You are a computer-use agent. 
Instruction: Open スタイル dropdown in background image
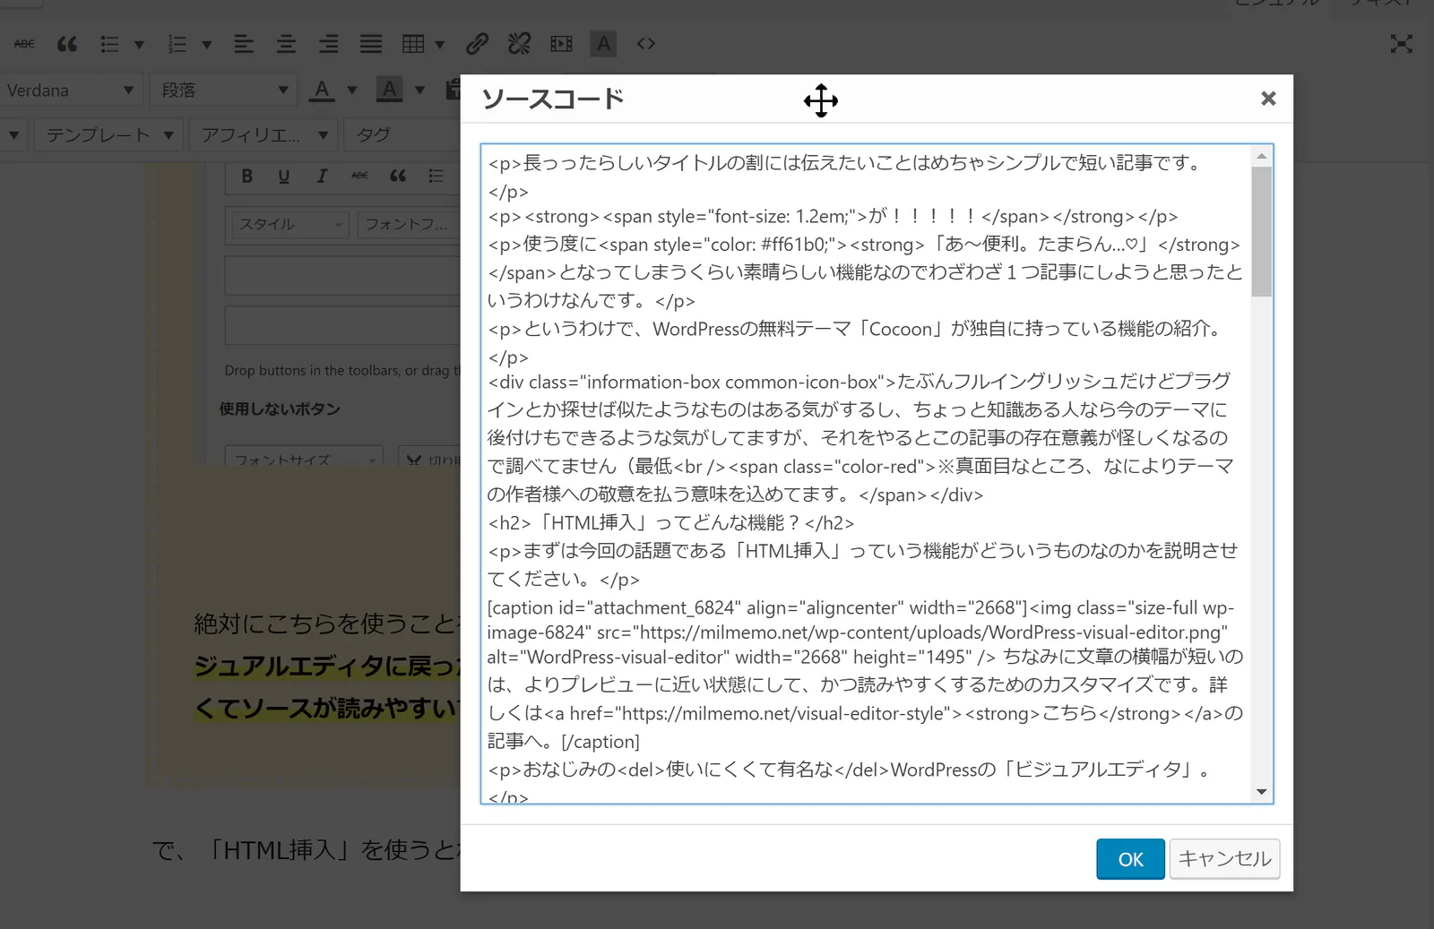(x=289, y=224)
